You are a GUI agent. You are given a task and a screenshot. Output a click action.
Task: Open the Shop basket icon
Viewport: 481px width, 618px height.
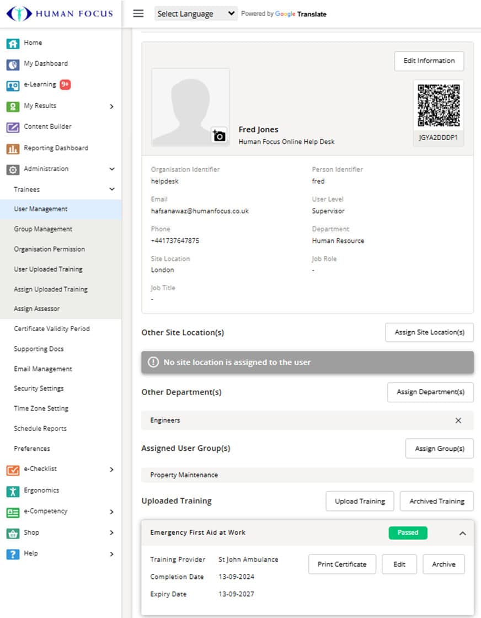(13, 533)
